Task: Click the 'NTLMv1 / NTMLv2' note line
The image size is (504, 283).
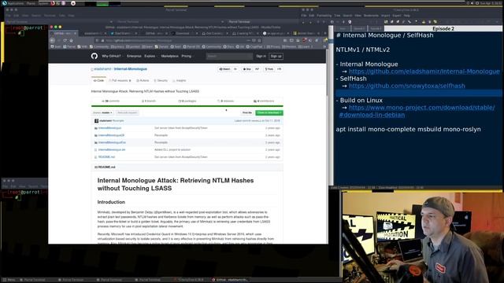Action: click(x=362, y=50)
